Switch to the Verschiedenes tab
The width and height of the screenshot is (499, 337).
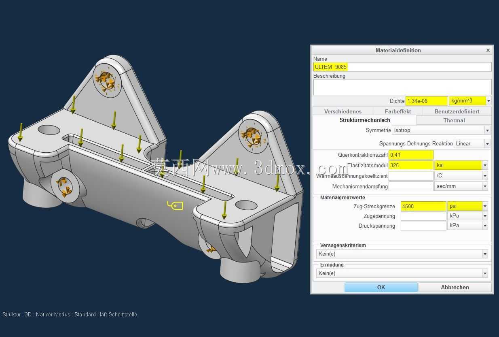pyautogui.click(x=343, y=111)
